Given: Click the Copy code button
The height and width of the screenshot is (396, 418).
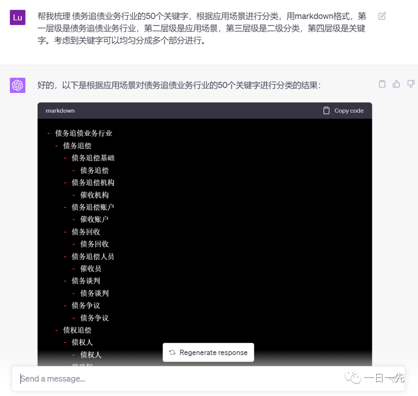Looking at the screenshot, I should 343,111.
